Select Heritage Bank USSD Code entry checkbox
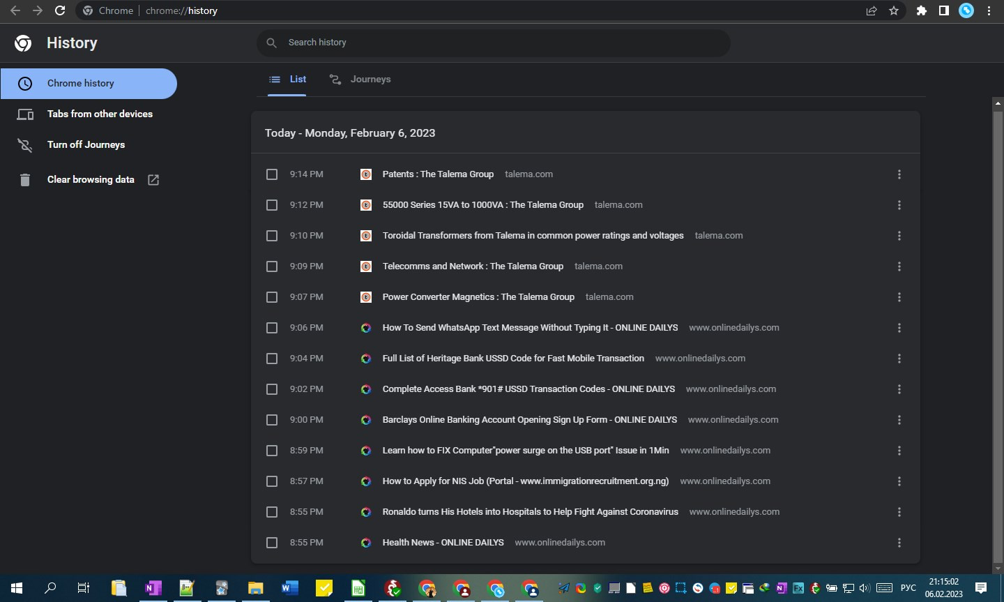Image resolution: width=1004 pixels, height=602 pixels. 272,359
